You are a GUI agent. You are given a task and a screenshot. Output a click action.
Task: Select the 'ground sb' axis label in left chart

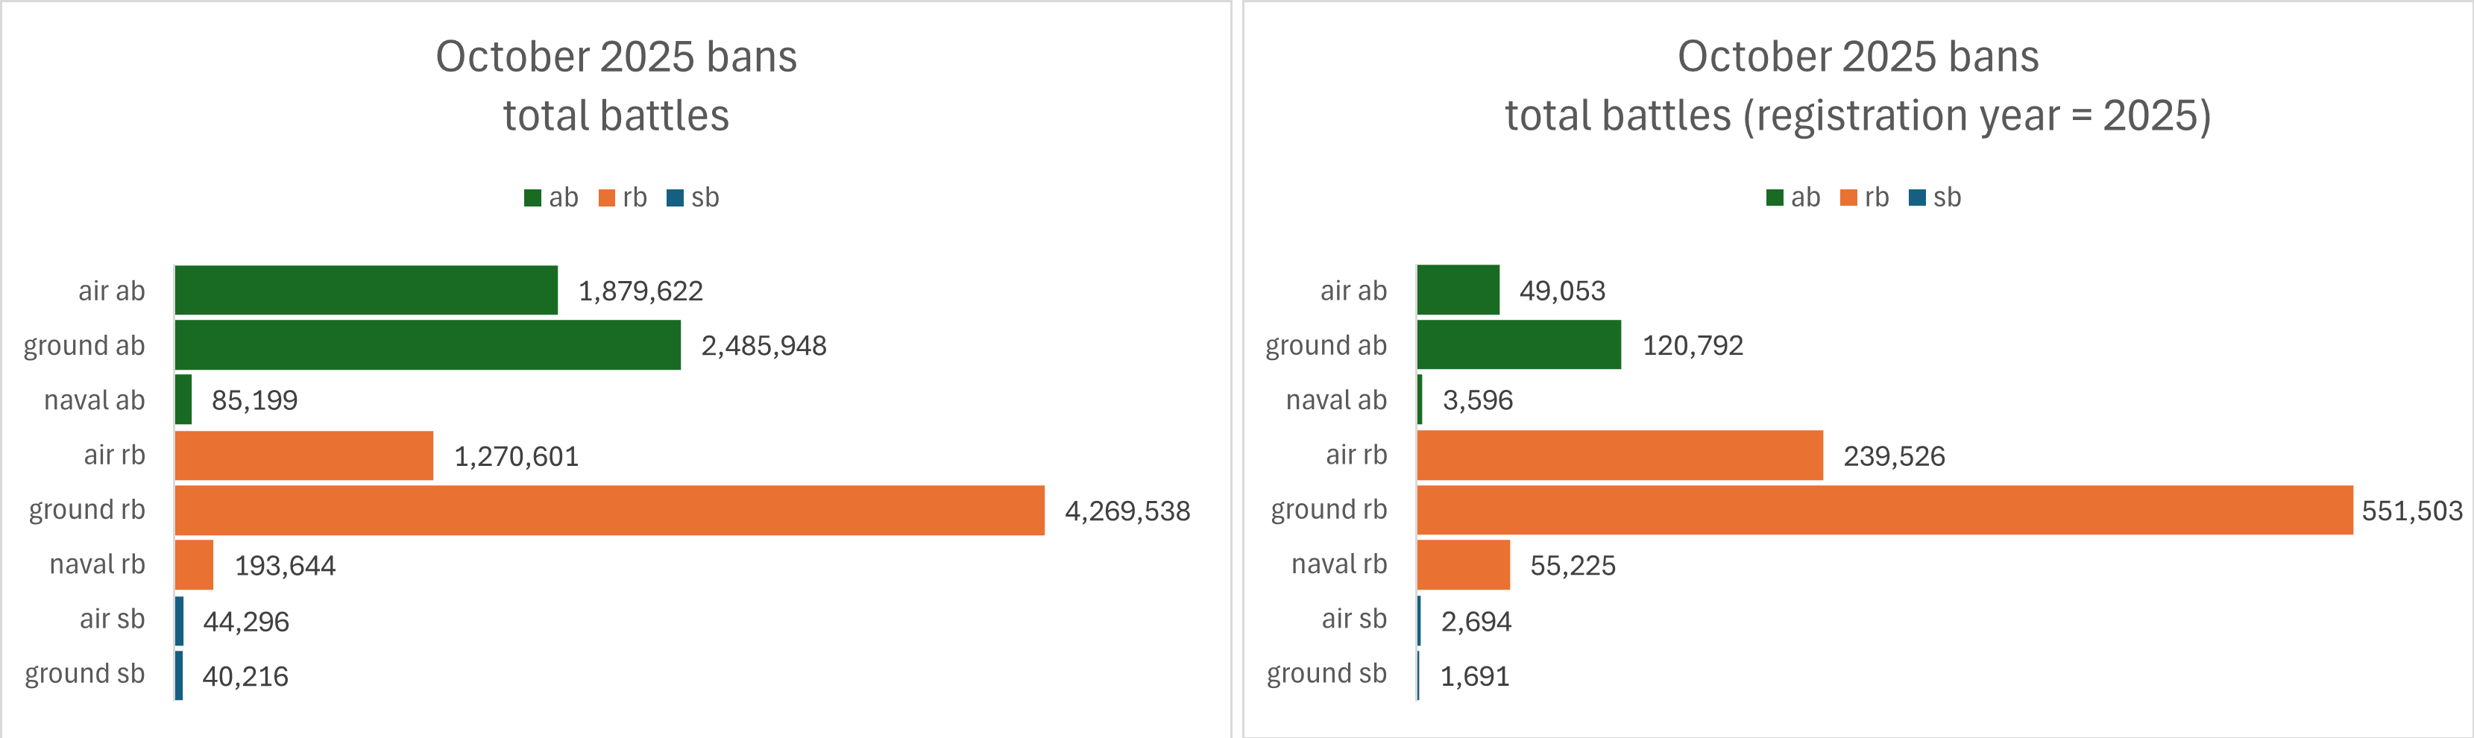tap(84, 675)
